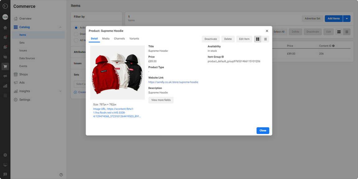Switch dialog to list view icon
This screenshot has height=179, width=358.
(x=265, y=39)
